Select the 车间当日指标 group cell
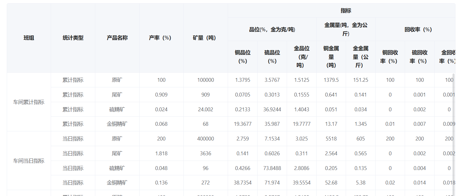The image size is (459, 196). 29,161
